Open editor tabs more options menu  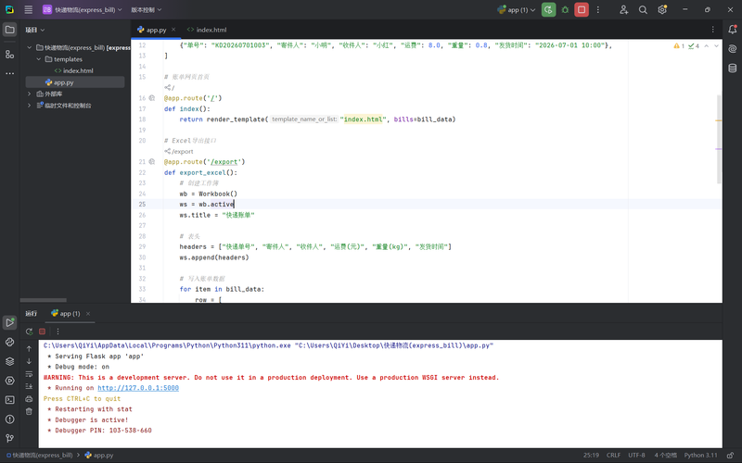[712, 30]
